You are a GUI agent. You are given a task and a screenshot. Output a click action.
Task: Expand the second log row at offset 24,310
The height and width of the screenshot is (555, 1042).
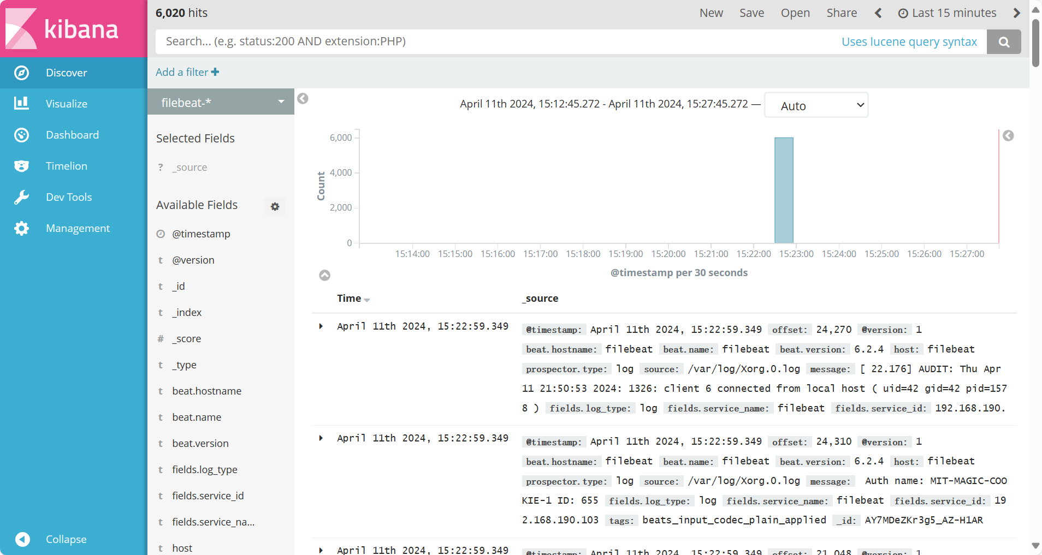[x=321, y=438]
